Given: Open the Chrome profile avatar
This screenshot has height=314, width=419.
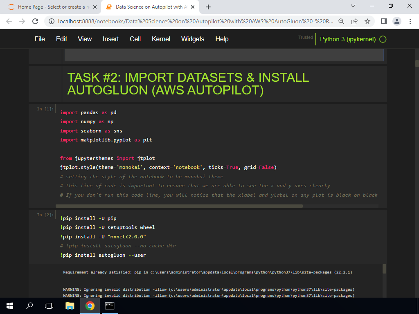Looking at the screenshot, I should [396, 21].
